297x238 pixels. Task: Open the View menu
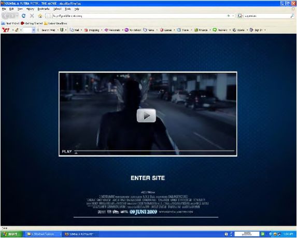tap(20, 9)
